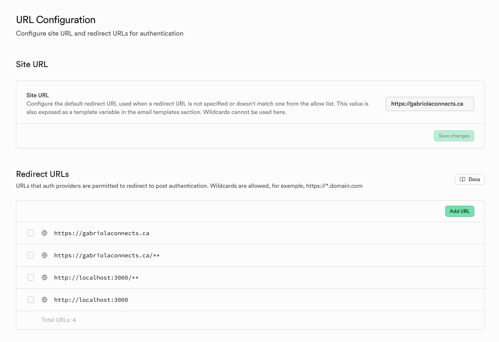Focus the Site URL input field
The height and width of the screenshot is (342, 499).
[x=429, y=104]
